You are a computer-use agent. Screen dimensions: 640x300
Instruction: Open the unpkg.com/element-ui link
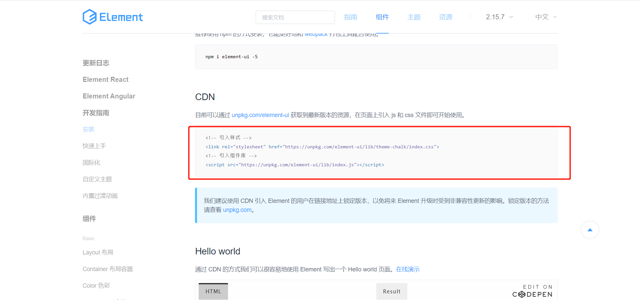(x=260, y=115)
